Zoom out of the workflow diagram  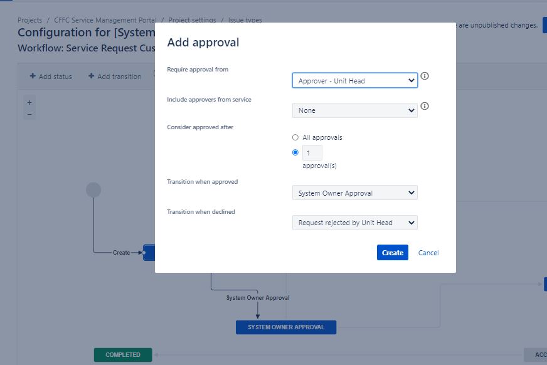(x=29, y=114)
